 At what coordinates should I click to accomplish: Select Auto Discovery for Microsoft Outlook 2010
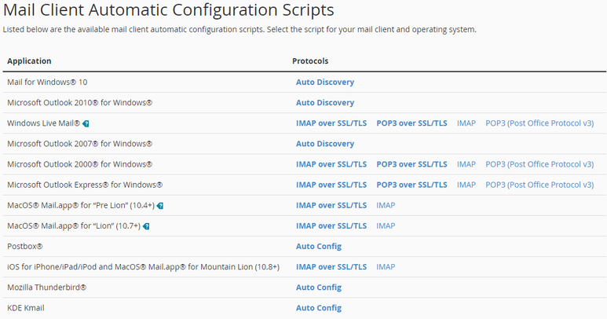pyautogui.click(x=324, y=103)
